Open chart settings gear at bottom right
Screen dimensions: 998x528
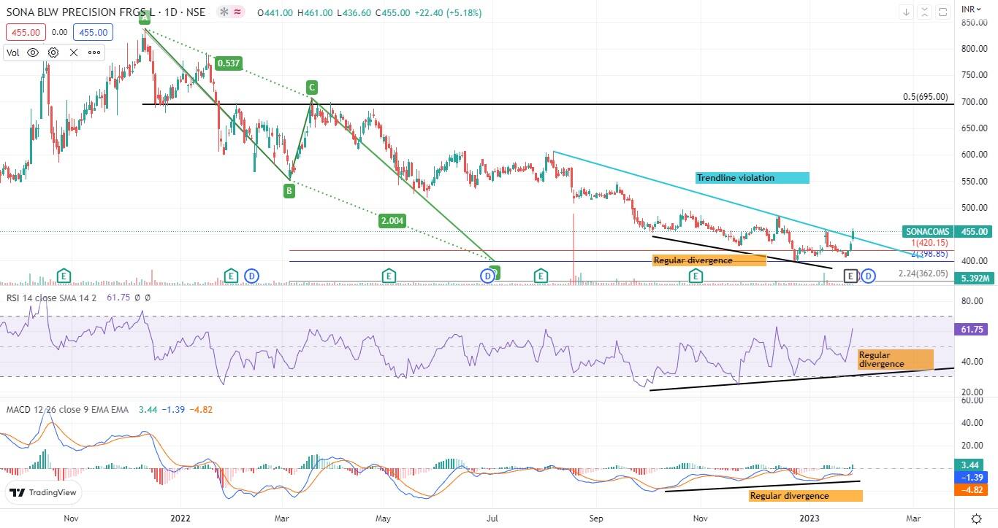click(x=977, y=518)
